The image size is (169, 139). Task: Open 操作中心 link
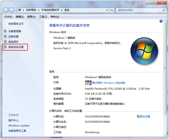tap(13, 120)
